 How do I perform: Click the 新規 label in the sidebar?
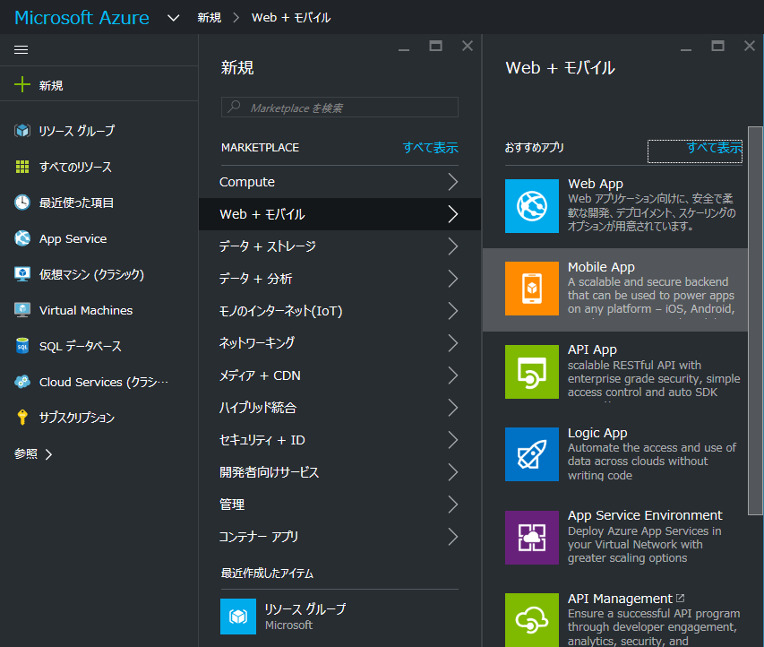click(x=51, y=86)
